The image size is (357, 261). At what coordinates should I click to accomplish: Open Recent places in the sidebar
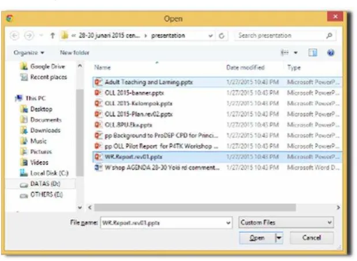pyautogui.click(x=44, y=77)
